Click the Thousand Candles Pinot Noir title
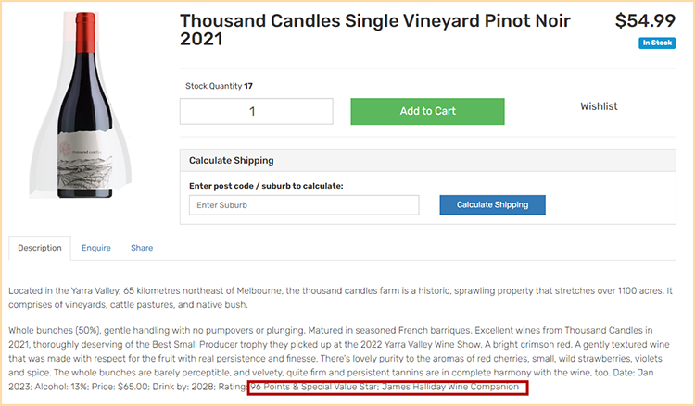The width and height of the screenshot is (695, 406). [x=374, y=31]
